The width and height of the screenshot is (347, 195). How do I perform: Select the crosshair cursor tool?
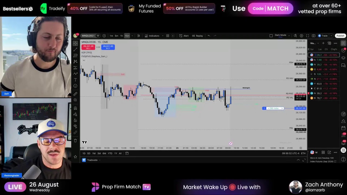point(75,43)
